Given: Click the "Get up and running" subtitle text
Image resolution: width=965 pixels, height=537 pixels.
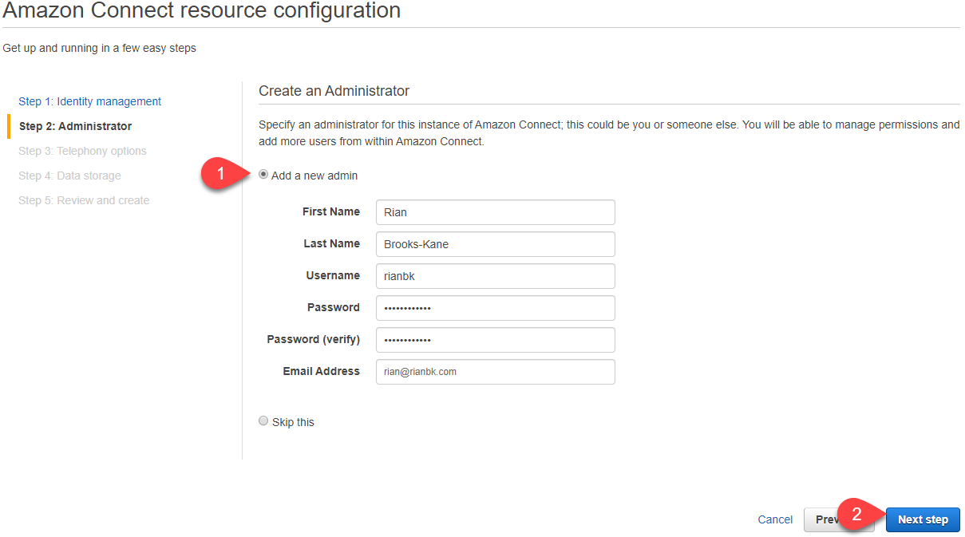Looking at the screenshot, I should coord(100,48).
